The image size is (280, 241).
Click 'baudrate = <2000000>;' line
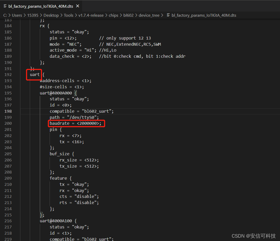click(x=75, y=123)
